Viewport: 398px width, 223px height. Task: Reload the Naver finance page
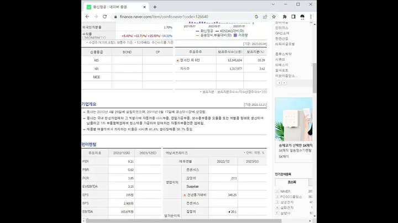(x=104, y=17)
